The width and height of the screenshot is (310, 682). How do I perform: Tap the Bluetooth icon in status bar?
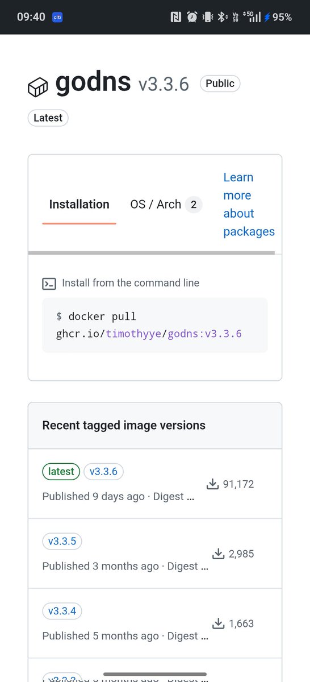point(222,18)
